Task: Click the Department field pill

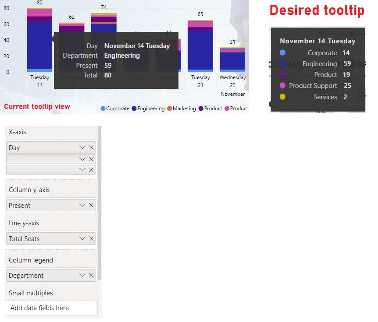Action: [x=51, y=275]
